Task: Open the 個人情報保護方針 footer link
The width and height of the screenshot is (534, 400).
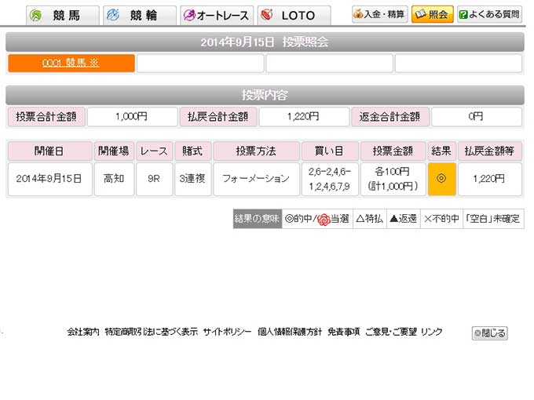Action: (290, 332)
